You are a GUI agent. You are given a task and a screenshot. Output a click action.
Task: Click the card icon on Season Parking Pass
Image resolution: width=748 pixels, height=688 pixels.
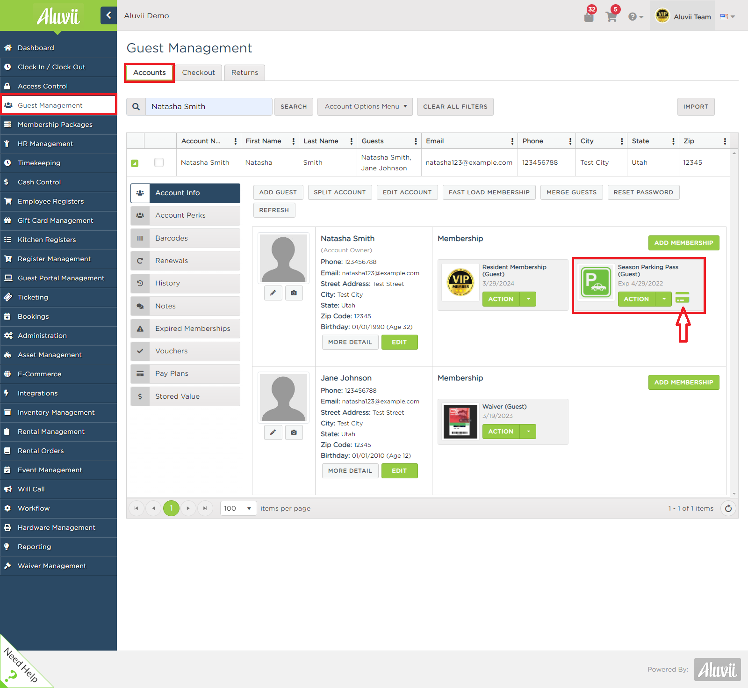coord(683,298)
